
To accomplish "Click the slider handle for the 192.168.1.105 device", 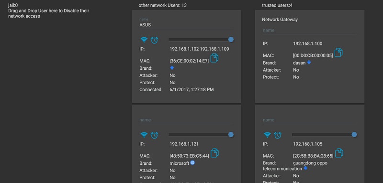I will (x=354, y=135).
